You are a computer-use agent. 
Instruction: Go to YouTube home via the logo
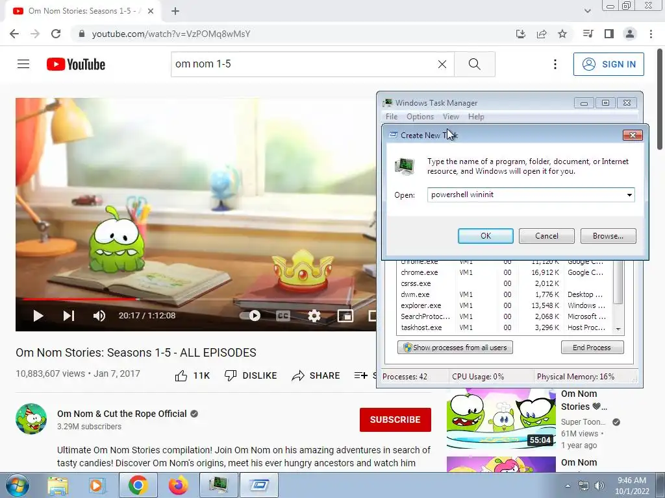click(x=76, y=64)
